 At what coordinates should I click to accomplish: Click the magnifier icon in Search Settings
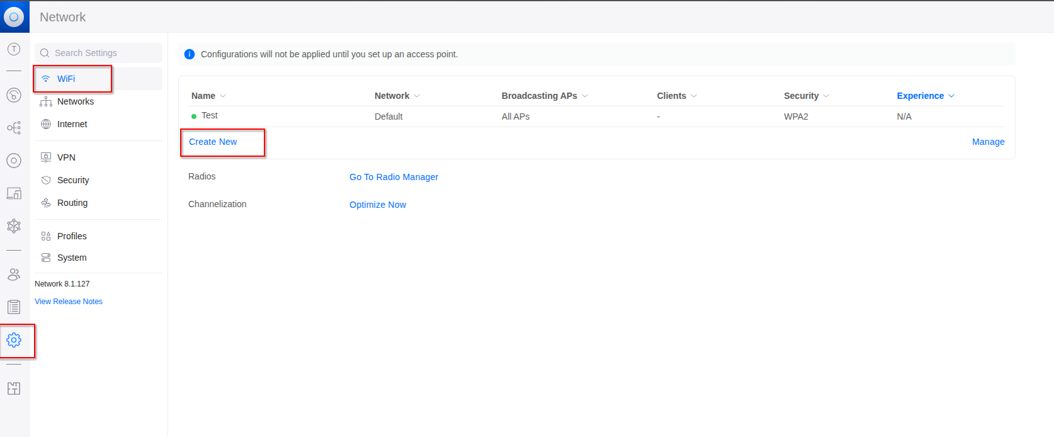45,53
